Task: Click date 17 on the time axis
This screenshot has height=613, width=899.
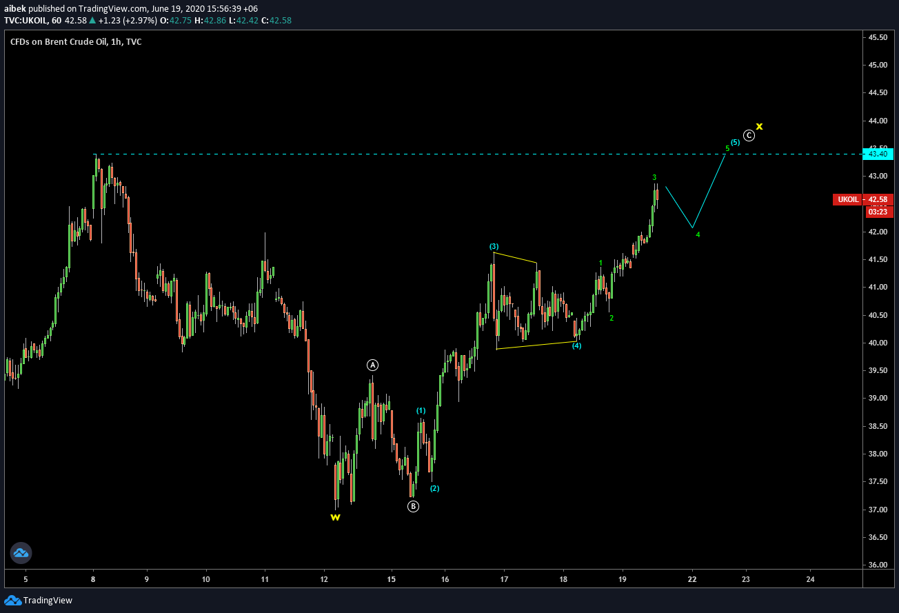Action: click(504, 579)
